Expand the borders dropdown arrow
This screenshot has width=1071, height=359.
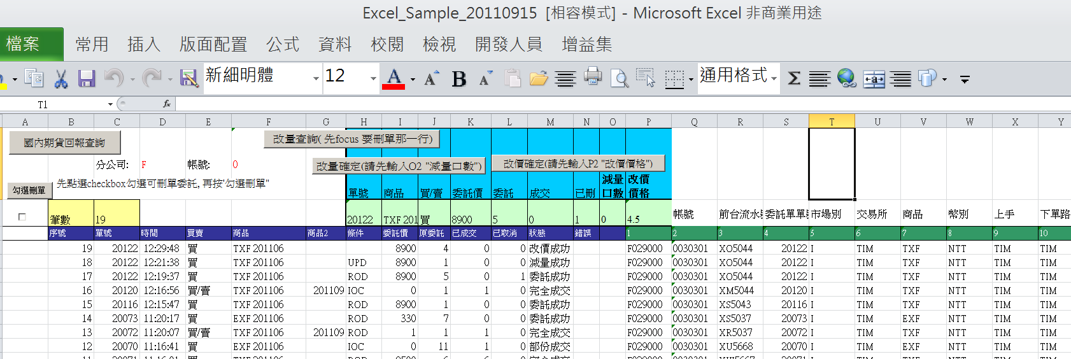coord(691,80)
